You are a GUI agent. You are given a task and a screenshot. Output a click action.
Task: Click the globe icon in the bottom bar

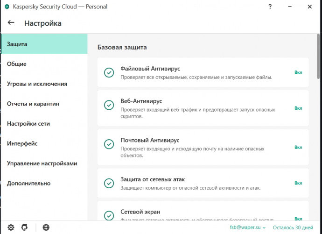[x=46, y=227]
